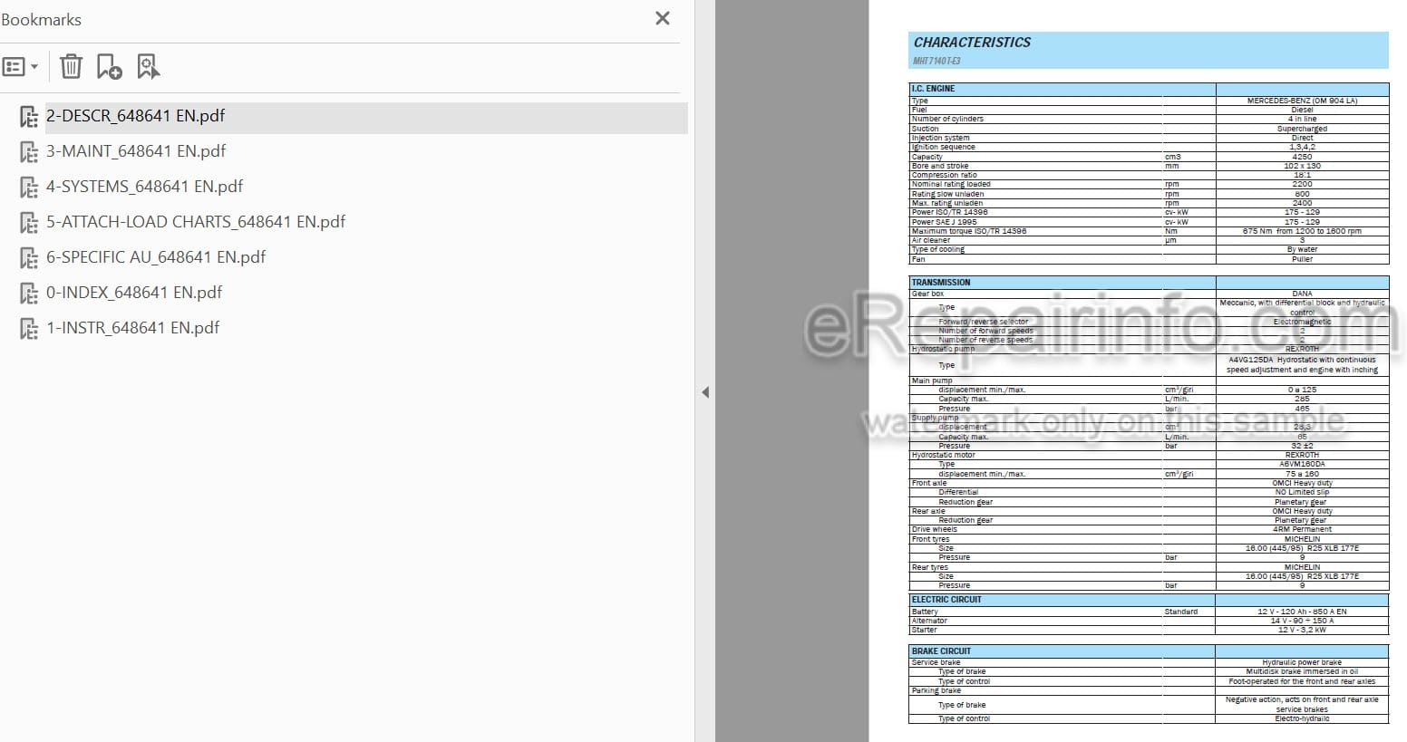Click the icon beside 2-DESCR bookmark
This screenshot has width=1407, height=742.
pyautogui.click(x=29, y=117)
